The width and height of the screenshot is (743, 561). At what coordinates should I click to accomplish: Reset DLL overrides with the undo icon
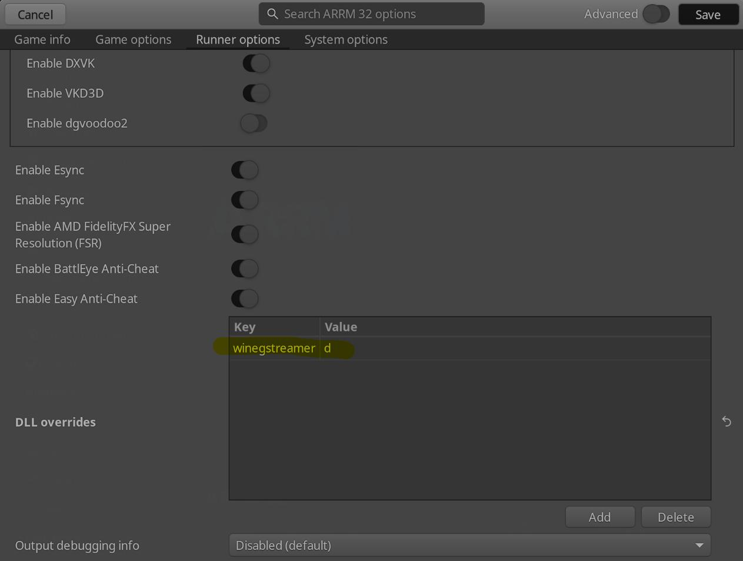(x=727, y=422)
